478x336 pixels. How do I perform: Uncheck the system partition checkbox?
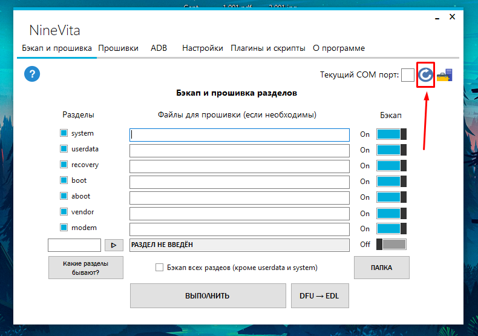[64, 133]
